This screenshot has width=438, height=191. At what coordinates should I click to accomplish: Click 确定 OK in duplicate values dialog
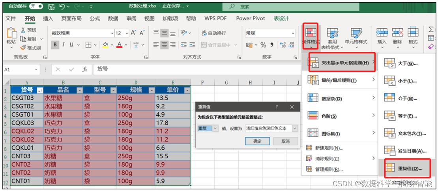pyautogui.click(x=257, y=141)
